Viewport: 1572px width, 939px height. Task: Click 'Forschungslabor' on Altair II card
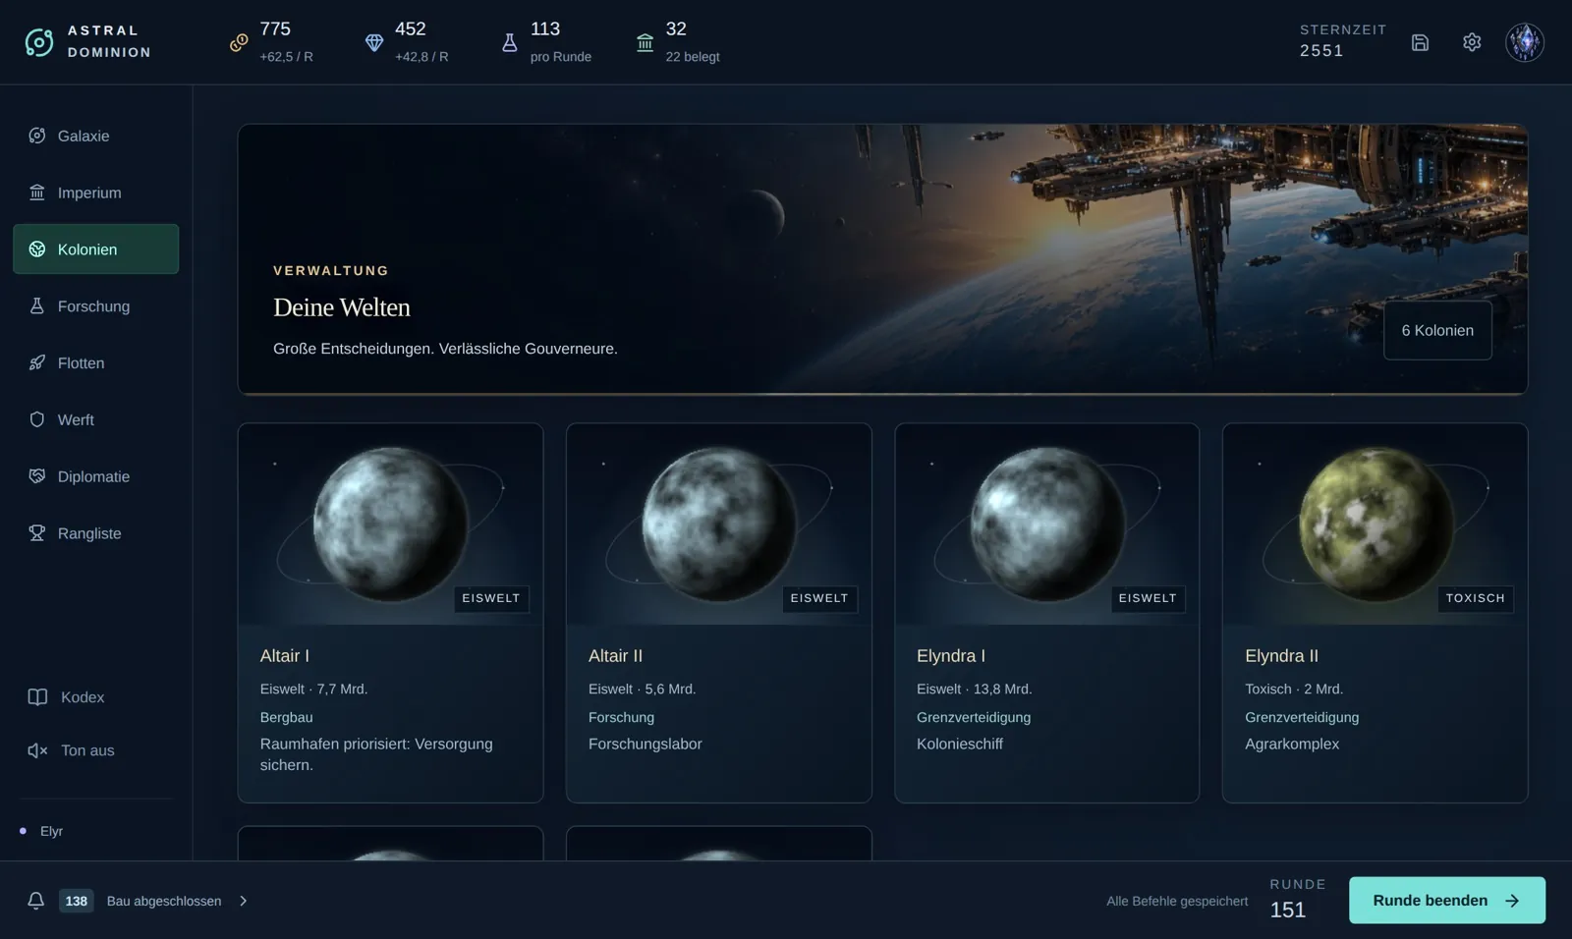click(x=645, y=744)
